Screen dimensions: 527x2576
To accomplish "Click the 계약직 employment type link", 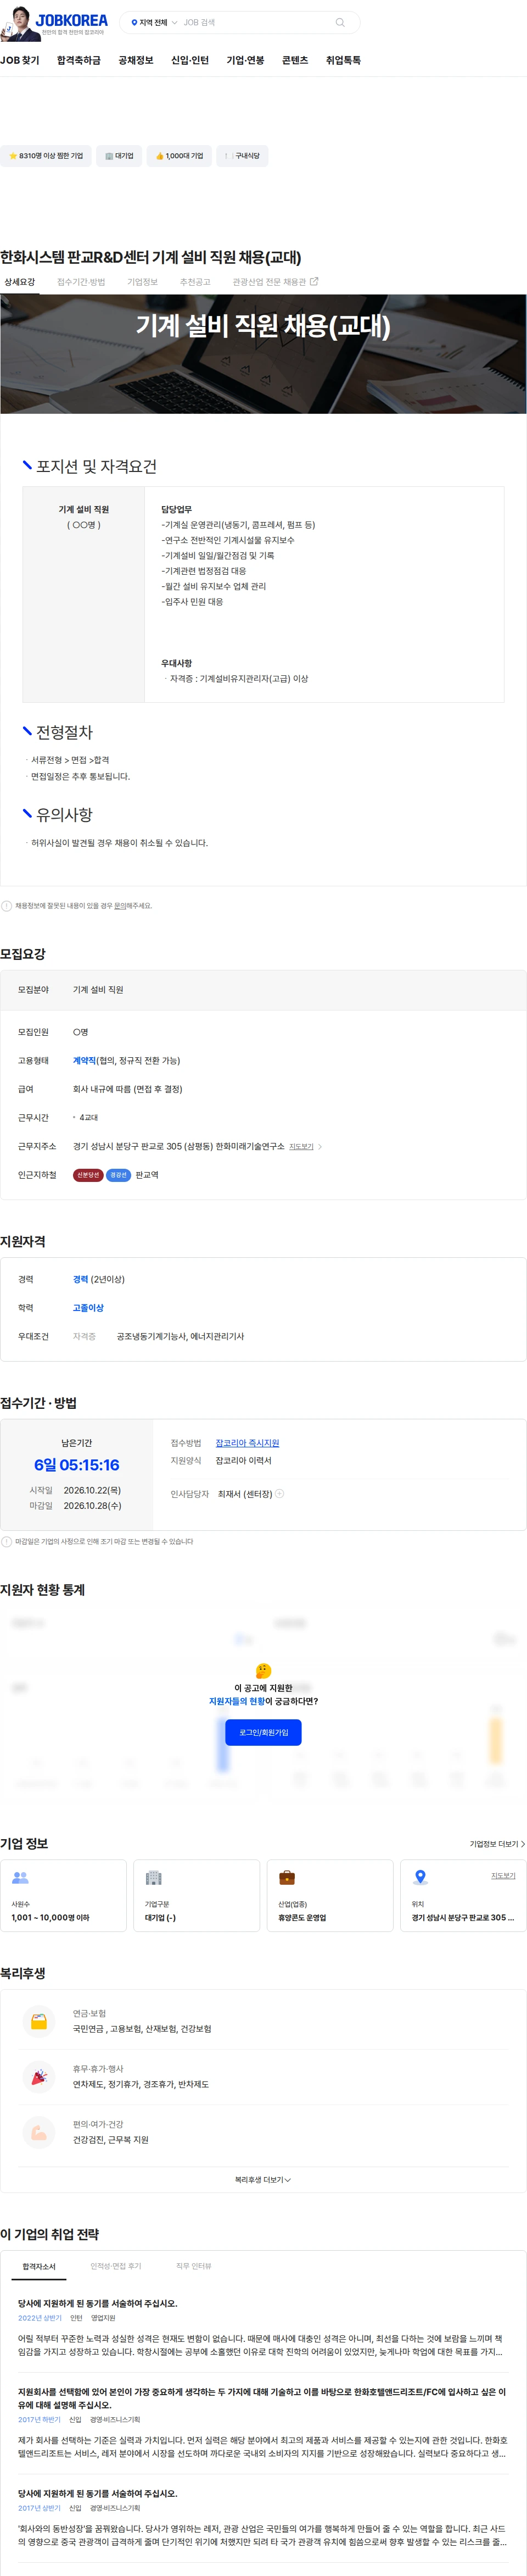I will coord(84,1061).
